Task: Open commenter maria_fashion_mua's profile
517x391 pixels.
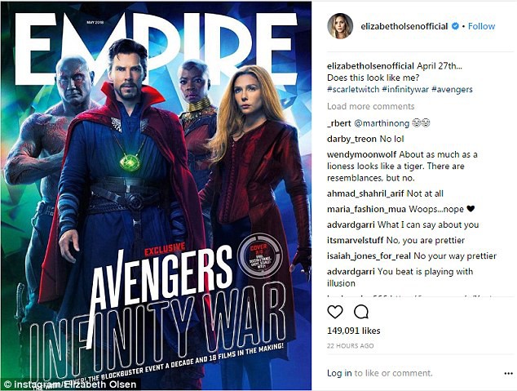Action: [x=367, y=209]
